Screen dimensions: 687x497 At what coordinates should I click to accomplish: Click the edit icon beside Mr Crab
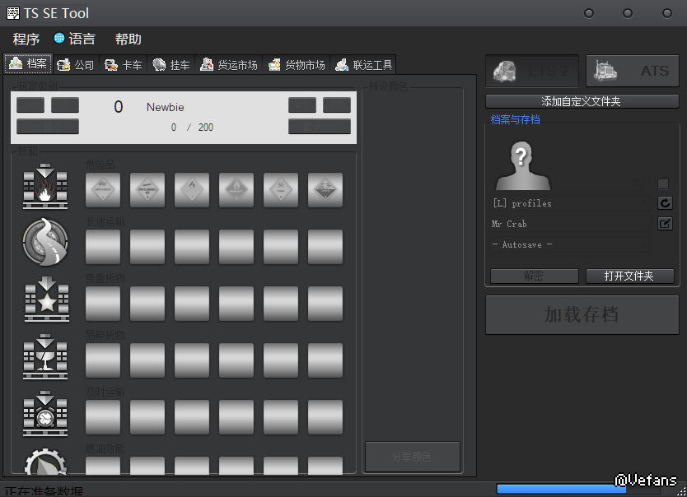point(665,224)
